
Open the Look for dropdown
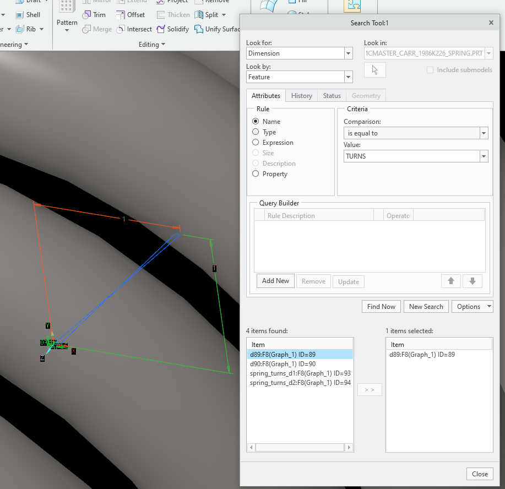pos(347,53)
